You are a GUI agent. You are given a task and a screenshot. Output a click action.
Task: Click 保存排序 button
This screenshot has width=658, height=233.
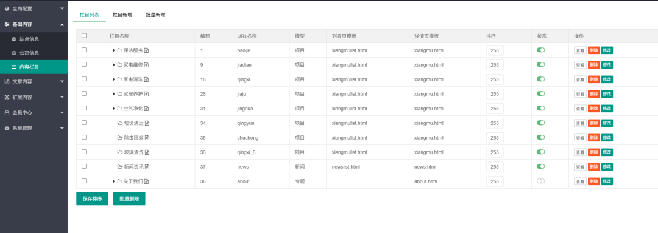click(x=93, y=199)
